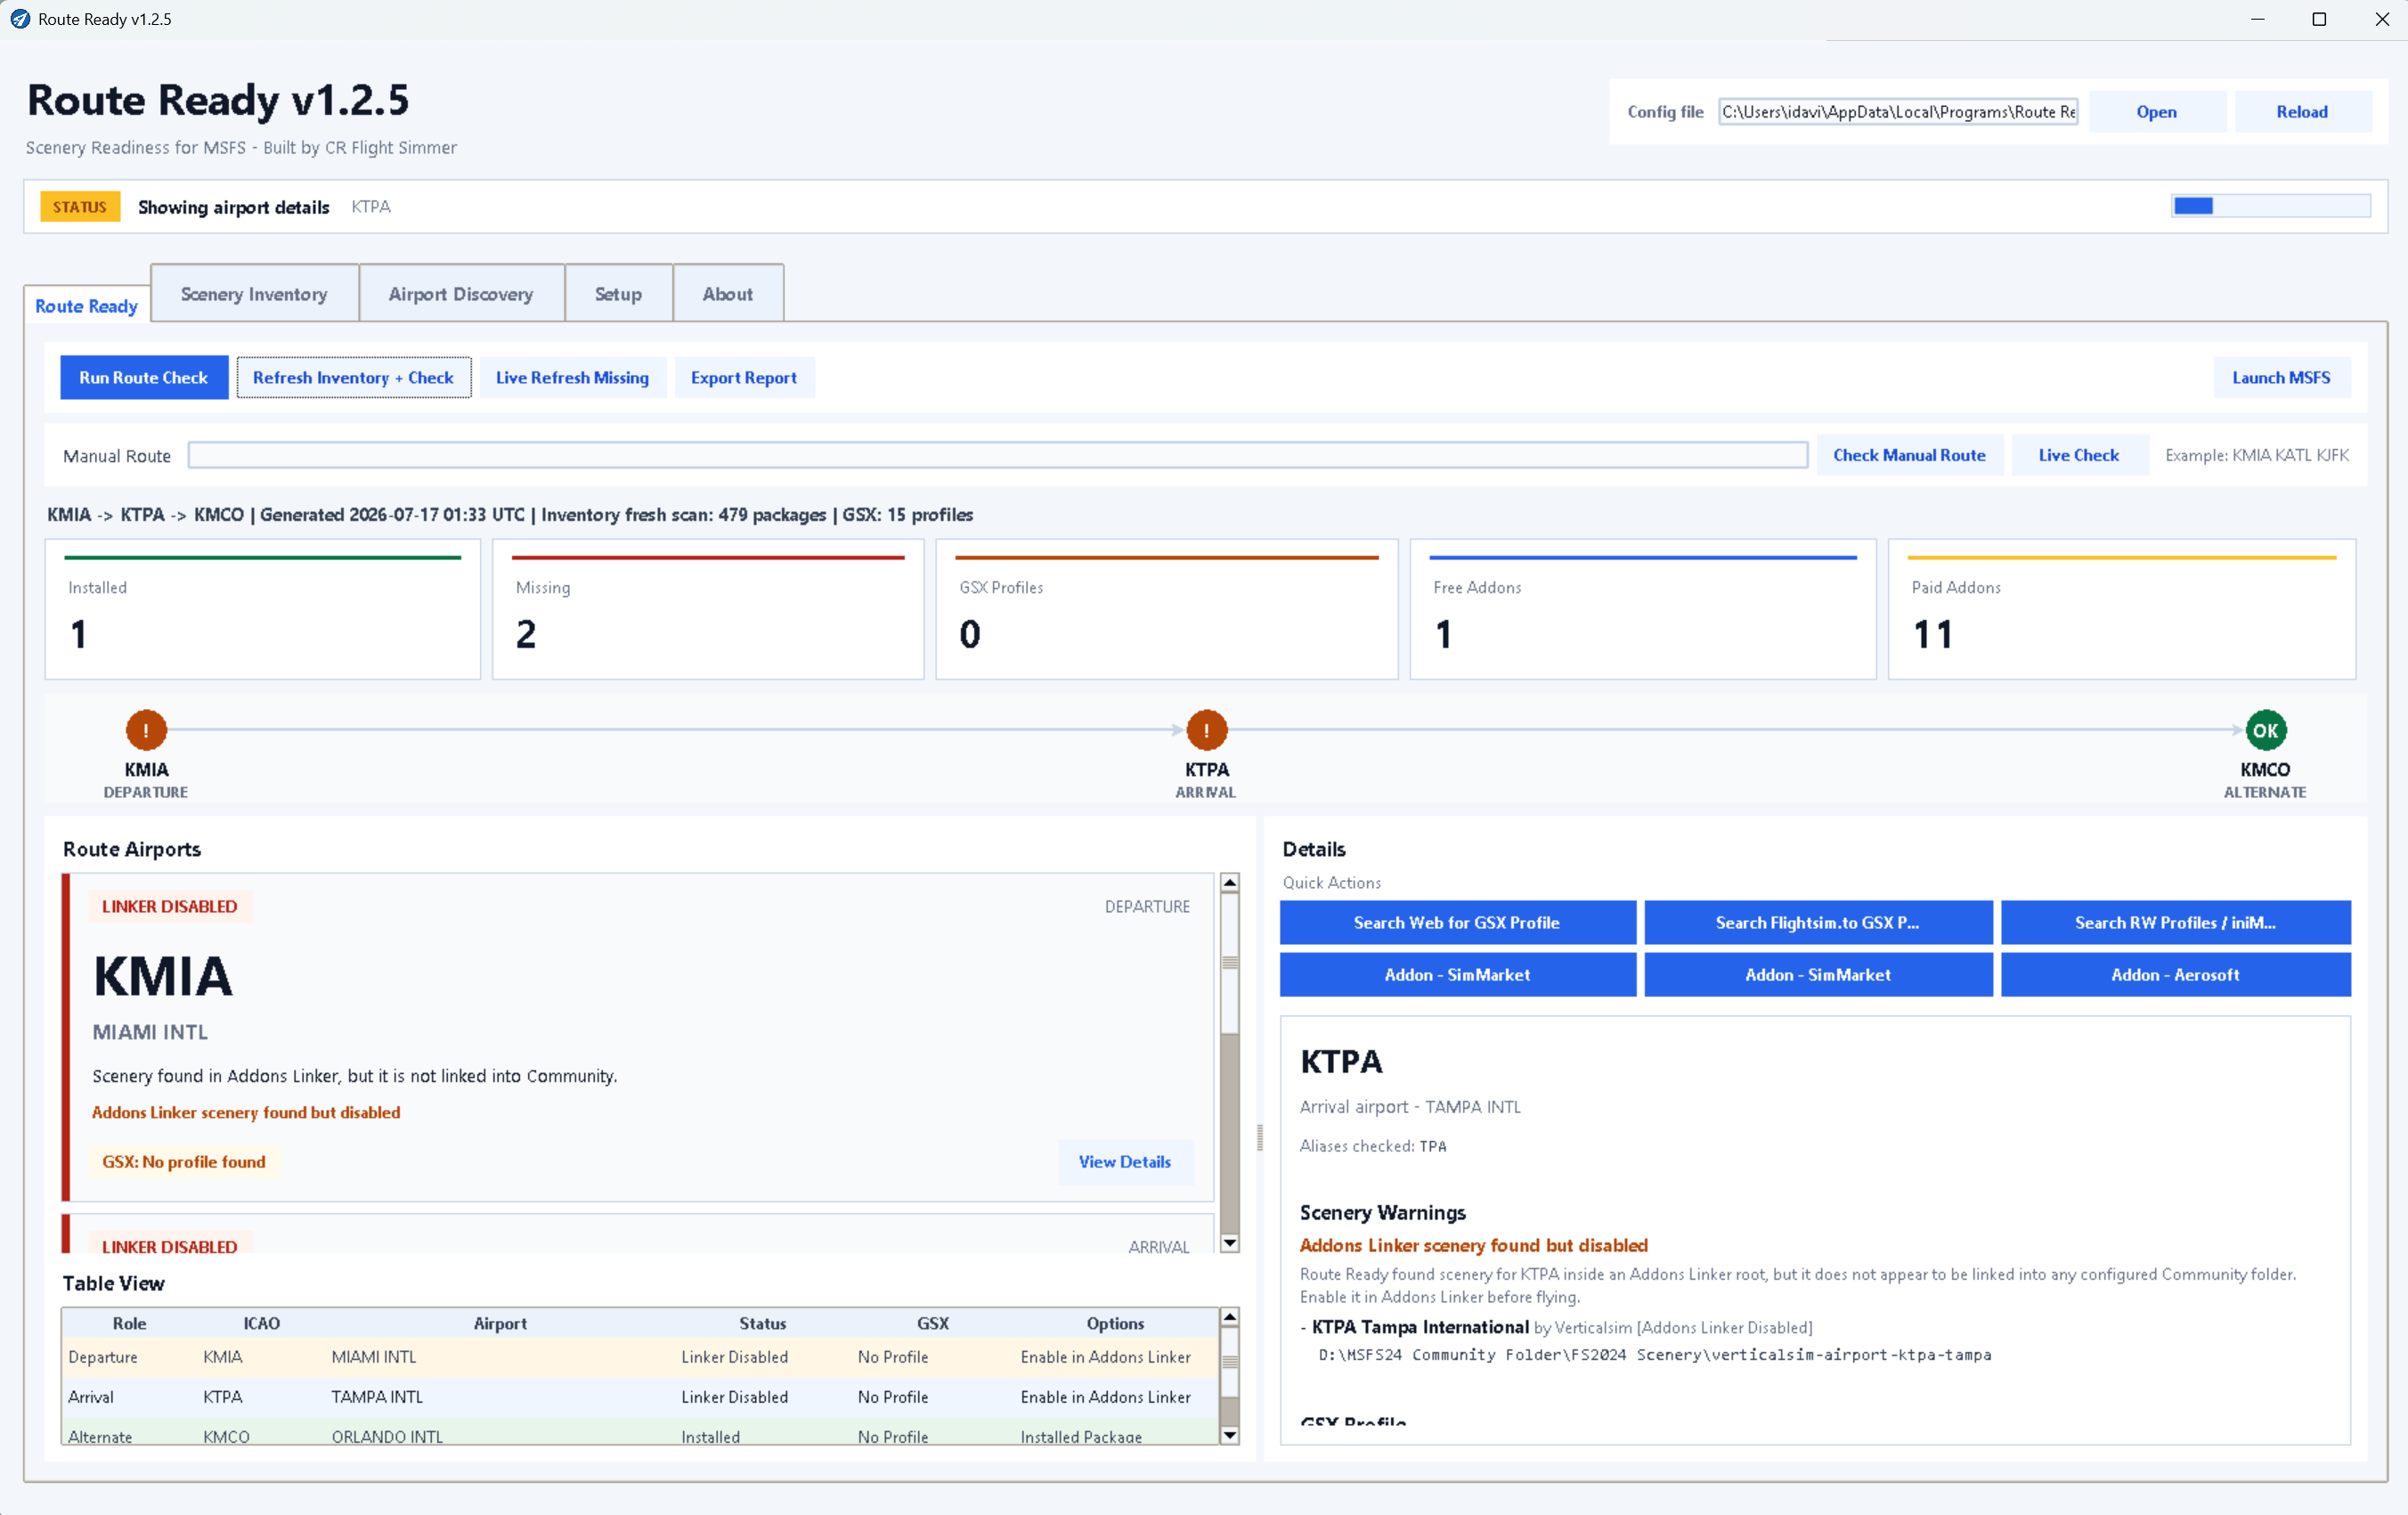
Task: Reload the config file
Action: 2302,112
